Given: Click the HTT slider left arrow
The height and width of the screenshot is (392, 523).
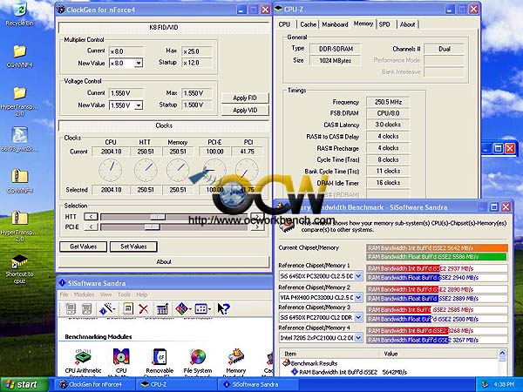Looking at the screenshot, I should [x=91, y=217].
